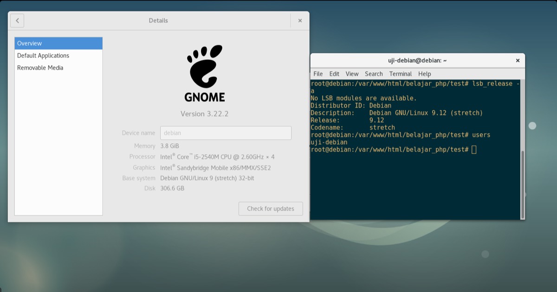The width and height of the screenshot is (557, 292).
Task: Open the terminal Edit menu
Action: pos(334,74)
